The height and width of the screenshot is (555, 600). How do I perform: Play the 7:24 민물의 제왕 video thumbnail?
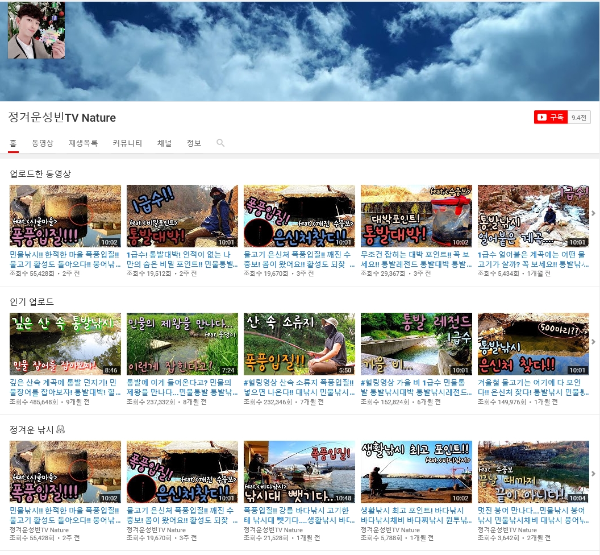[182, 343]
